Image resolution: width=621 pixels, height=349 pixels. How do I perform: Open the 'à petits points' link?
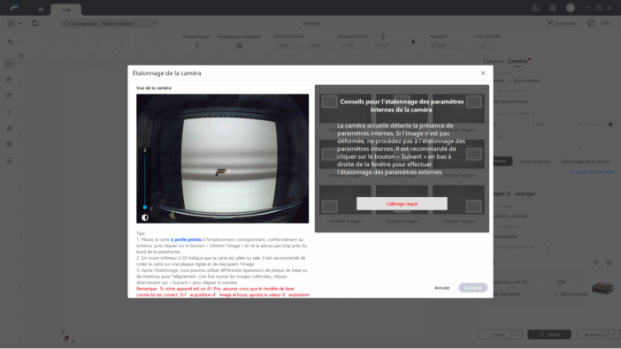click(x=186, y=239)
